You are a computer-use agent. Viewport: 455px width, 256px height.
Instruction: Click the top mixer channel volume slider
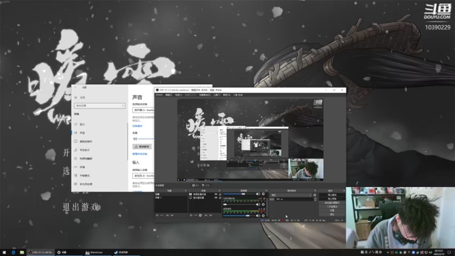click(x=239, y=194)
